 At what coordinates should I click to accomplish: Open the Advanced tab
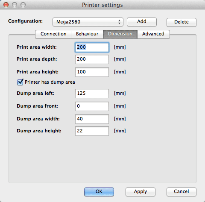pyautogui.click(x=153, y=34)
